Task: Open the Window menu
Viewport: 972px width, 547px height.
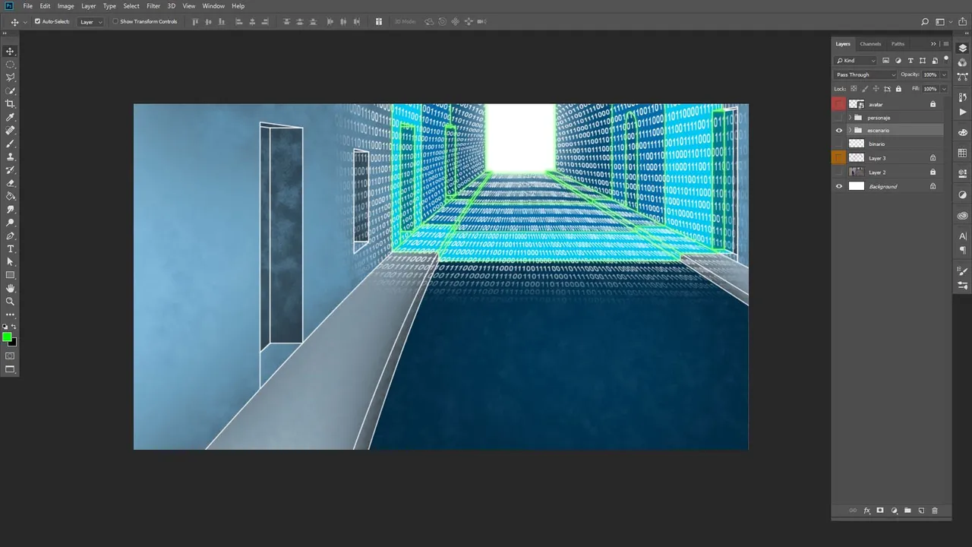Action: [x=213, y=6]
